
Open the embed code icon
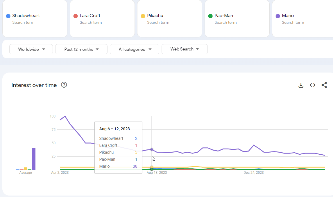[x=312, y=85]
